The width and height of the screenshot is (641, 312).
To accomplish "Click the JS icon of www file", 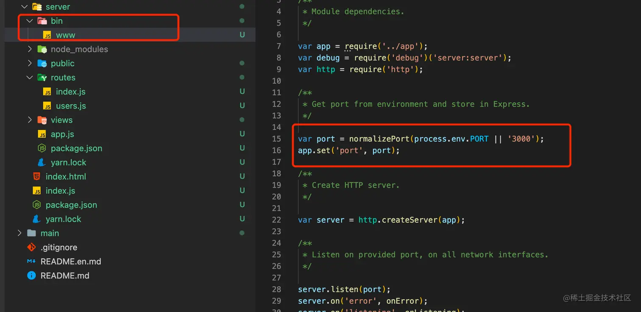I will (47, 35).
